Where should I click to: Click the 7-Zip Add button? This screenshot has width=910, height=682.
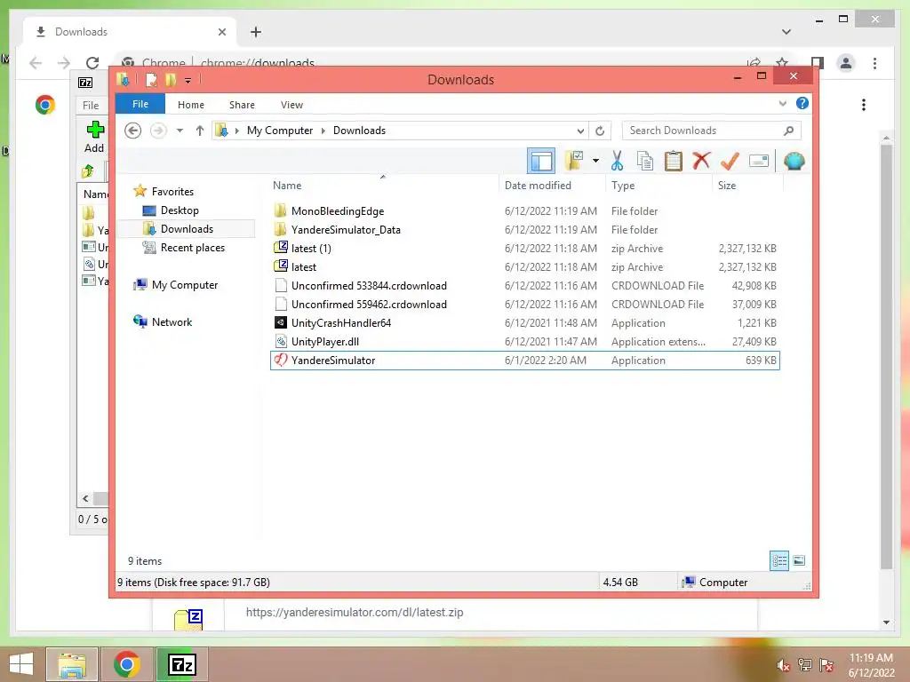[94, 137]
